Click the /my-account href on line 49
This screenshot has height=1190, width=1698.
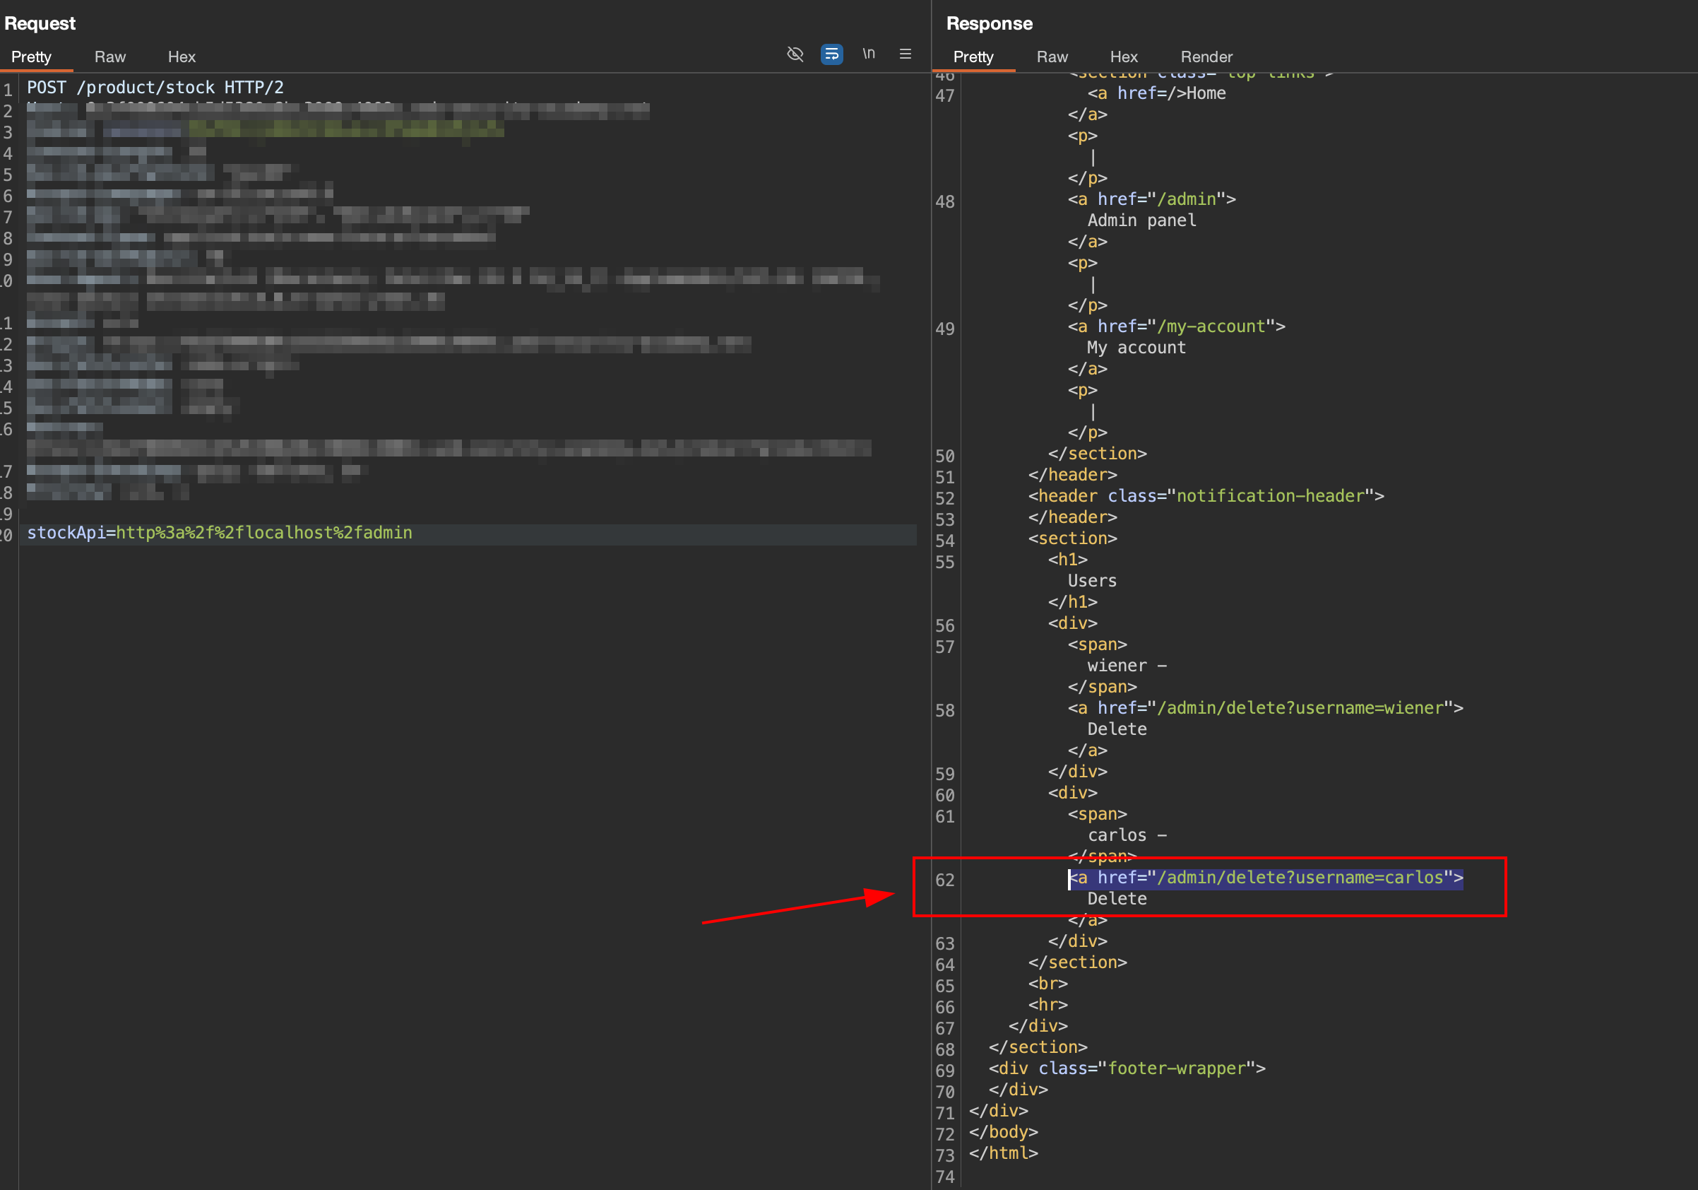point(1211,326)
